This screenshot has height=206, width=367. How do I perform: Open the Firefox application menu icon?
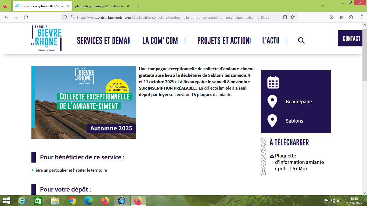(x=361, y=17)
